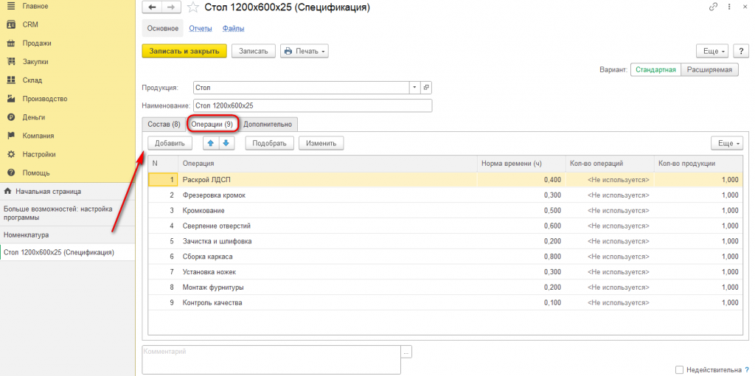Screen dimensions: 755x376
Task: Open Больше возможностей: настройка программы
Action: click(67, 213)
